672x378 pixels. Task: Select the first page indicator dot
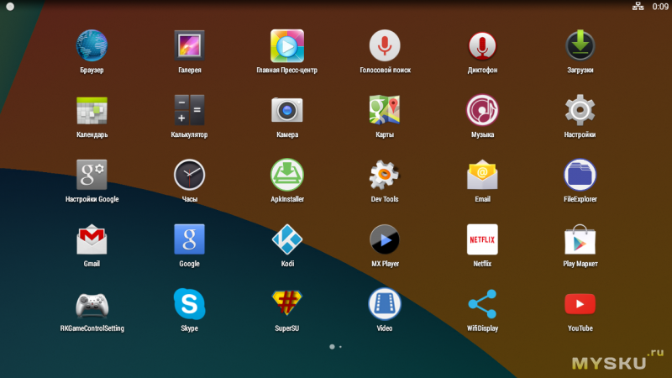point(332,347)
